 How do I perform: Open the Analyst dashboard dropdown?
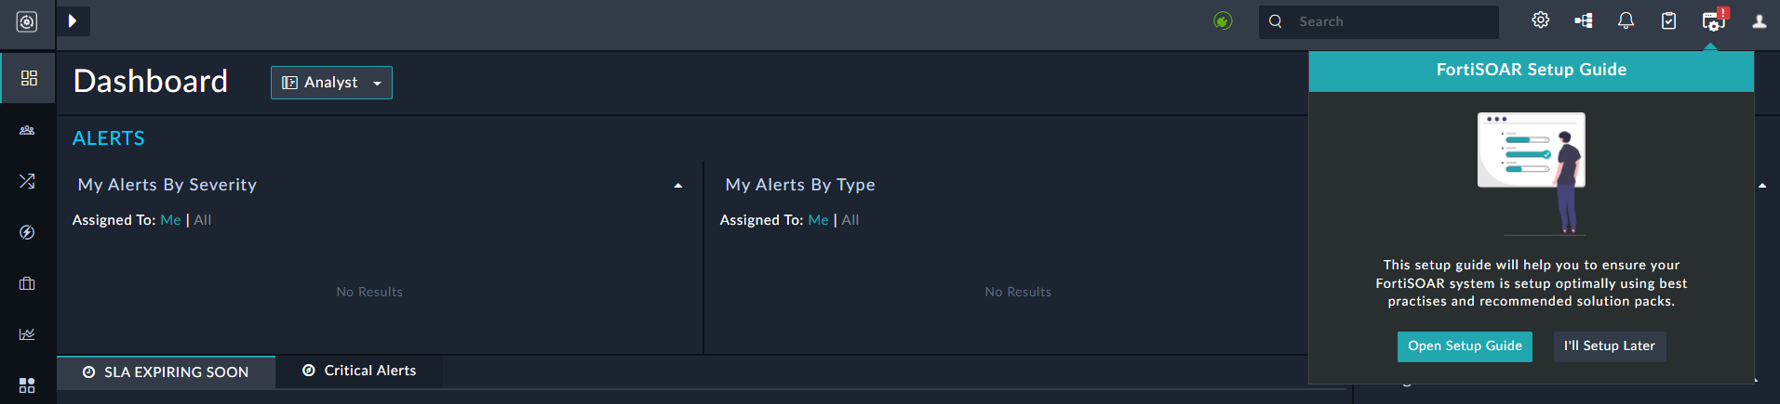[x=331, y=83]
